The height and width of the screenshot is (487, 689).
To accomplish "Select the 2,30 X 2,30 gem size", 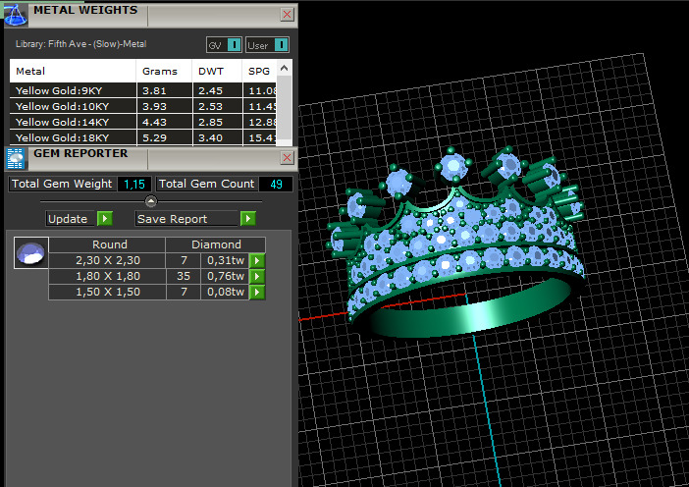I will point(108,260).
